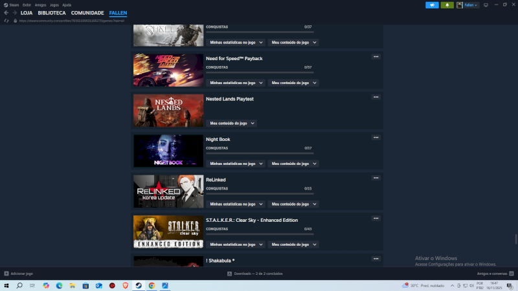The width and height of the screenshot is (518, 291).
Task: Click the Nested Lands game thumbnail
Action: point(168,111)
